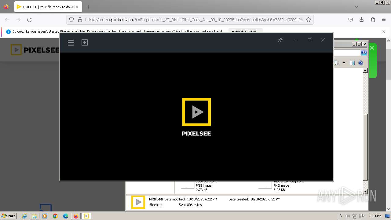Viewport: 391px width, 220px height.
Task: Click the PixelSee shortcut icon in details pane
Action: point(138,202)
